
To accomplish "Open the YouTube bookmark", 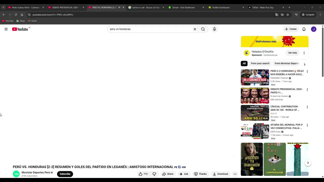I will (x=8, y=21).
